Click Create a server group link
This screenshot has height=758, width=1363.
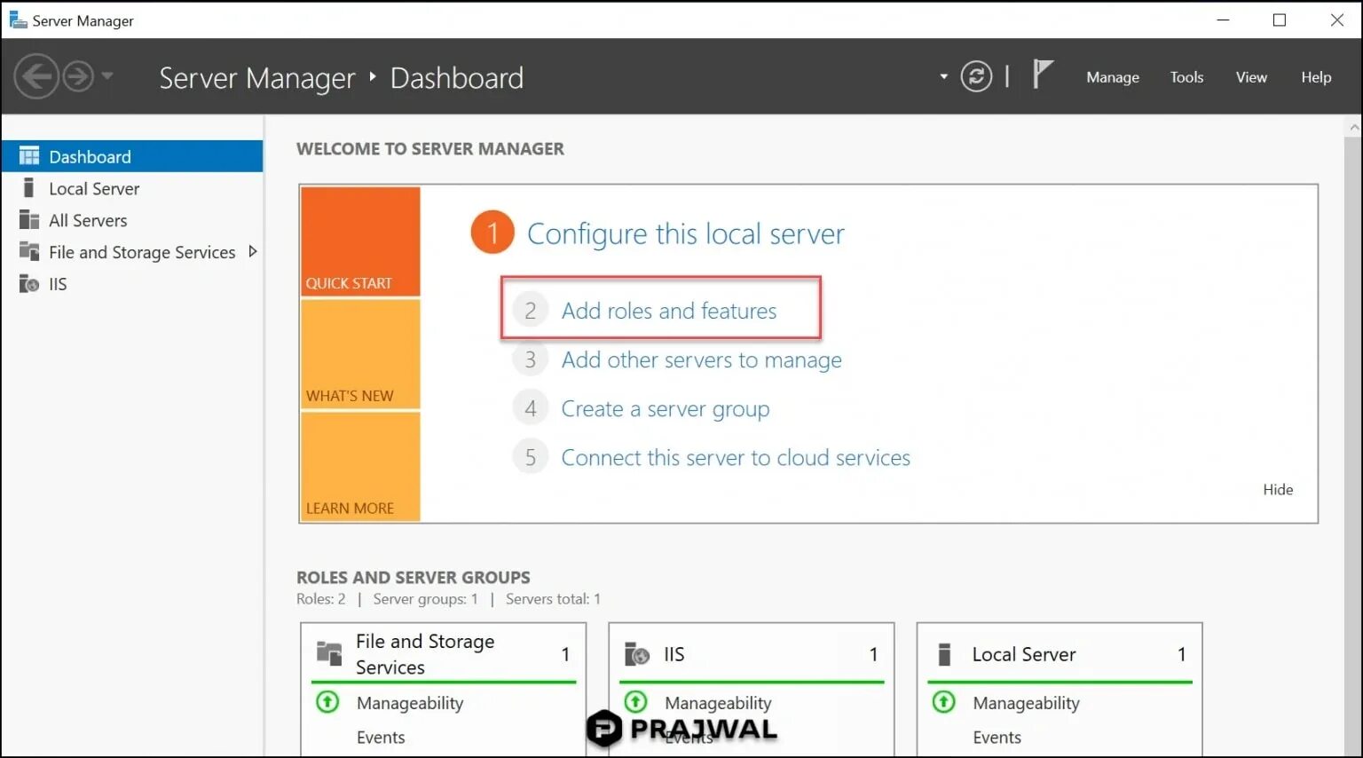pyautogui.click(x=666, y=408)
